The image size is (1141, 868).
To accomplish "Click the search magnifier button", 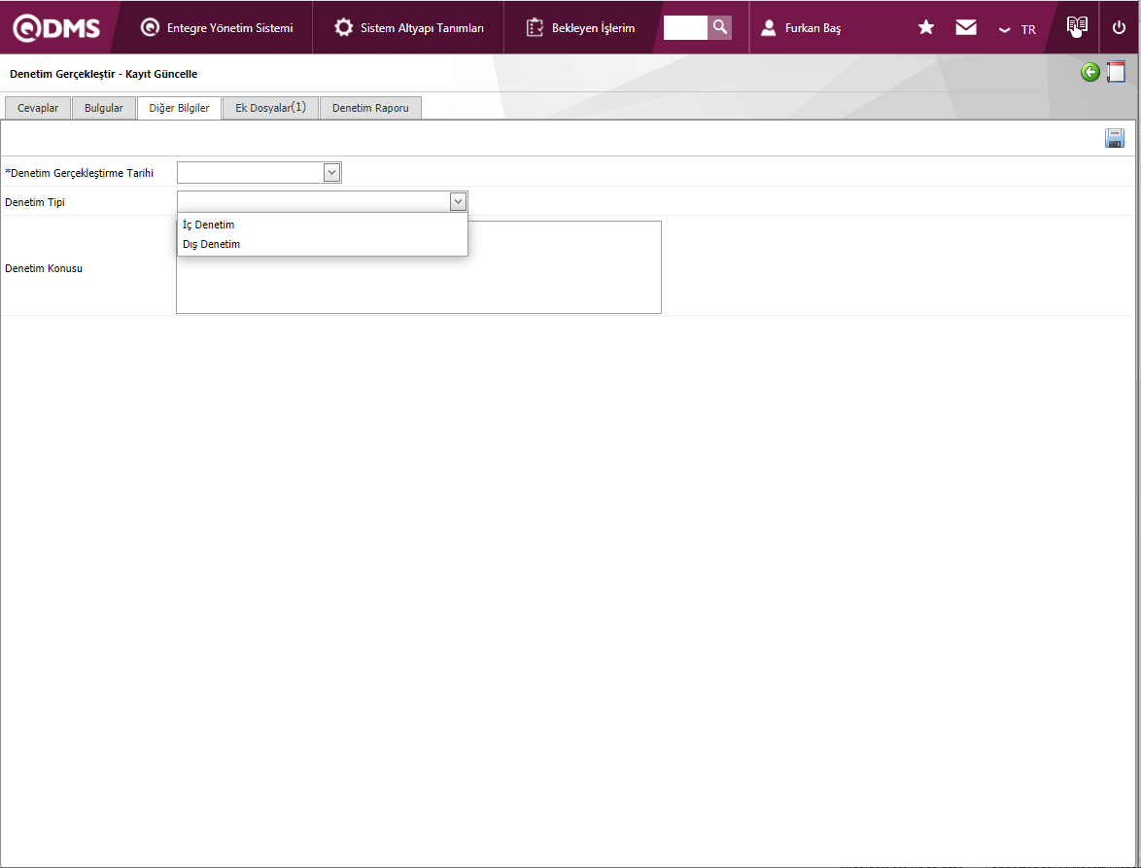I will (719, 27).
